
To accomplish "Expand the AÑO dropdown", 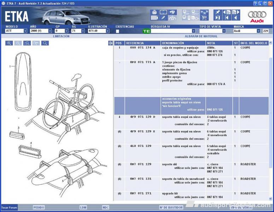I will point(50,31).
